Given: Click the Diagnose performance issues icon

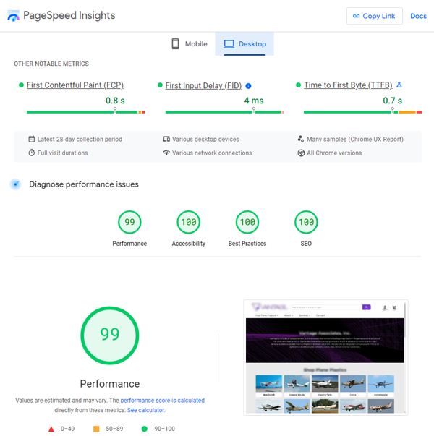Looking at the screenshot, I should pyautogui.click(x=16, y=184).
